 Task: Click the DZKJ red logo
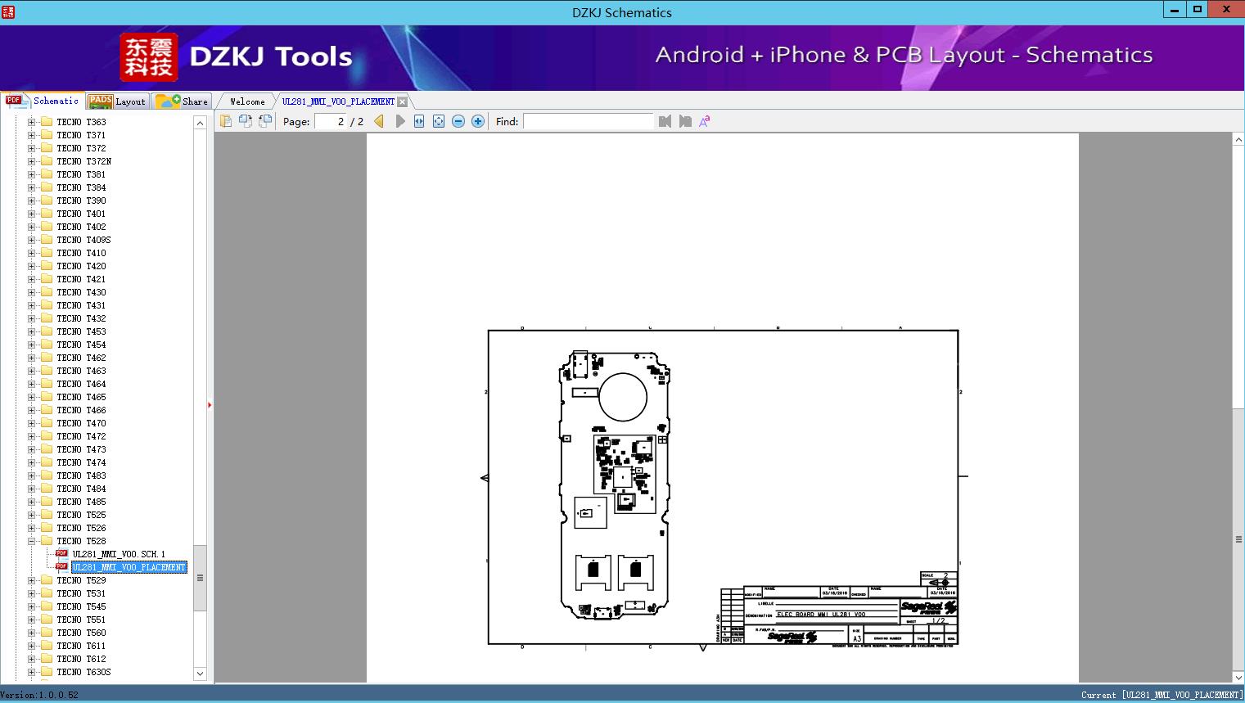149,57
